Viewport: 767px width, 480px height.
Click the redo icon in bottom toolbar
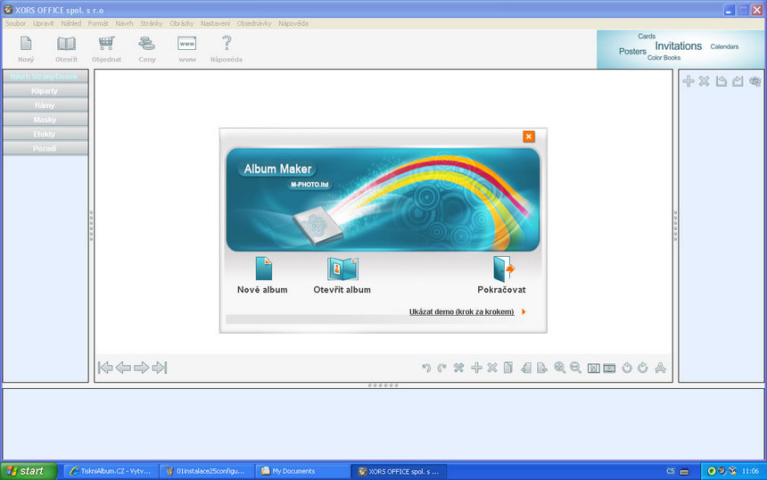pyautogui.click(x=442, y=368)
